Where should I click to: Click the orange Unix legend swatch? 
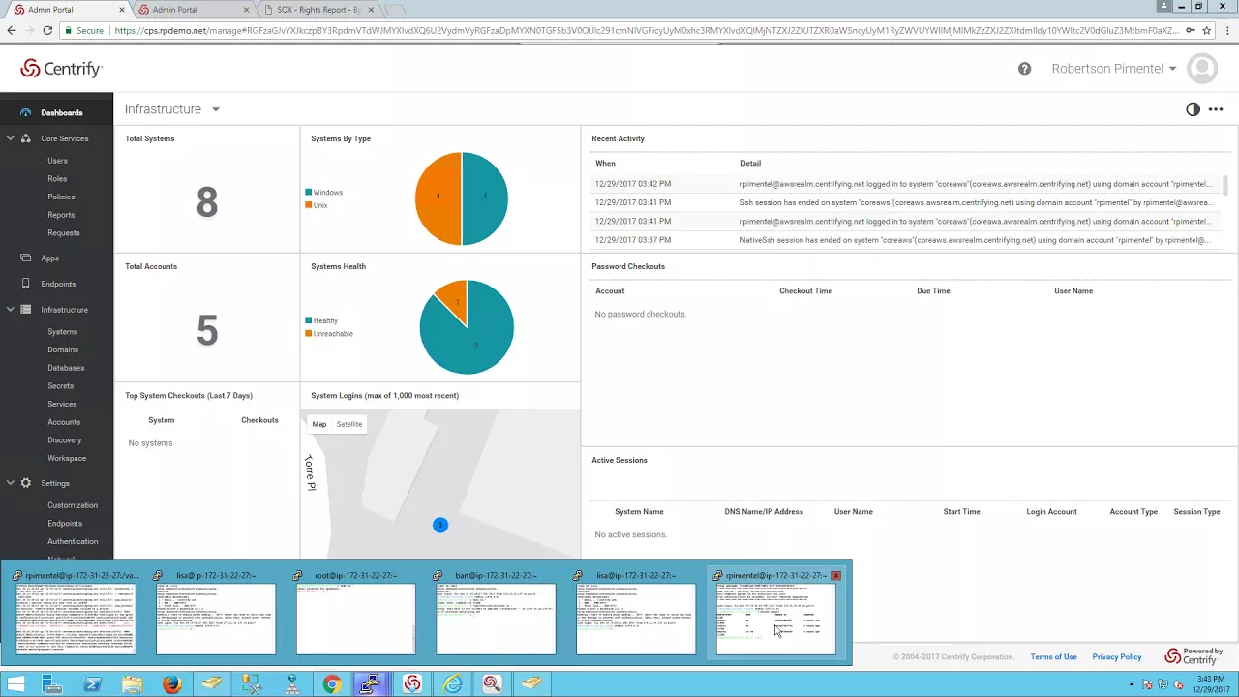(x=308, y=205)
